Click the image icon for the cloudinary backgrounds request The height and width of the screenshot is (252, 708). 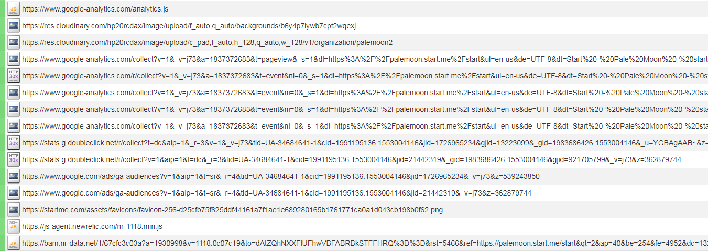pos(14,26)
